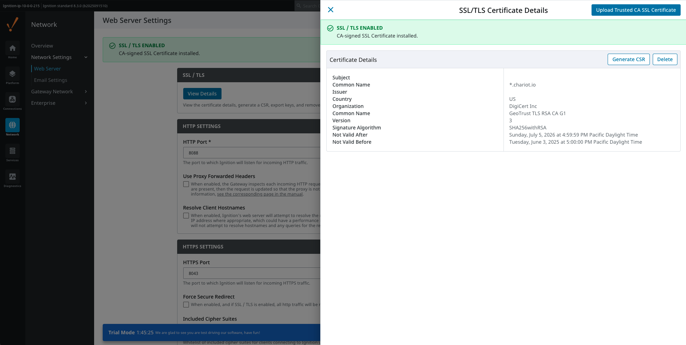The height and width of the screenshot is (345, 686).
Task: Go to the Overview page
Action: (42, 46)
